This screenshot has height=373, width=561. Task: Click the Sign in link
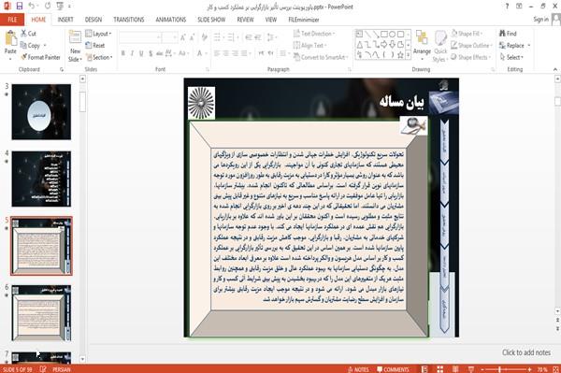[540, 20]
